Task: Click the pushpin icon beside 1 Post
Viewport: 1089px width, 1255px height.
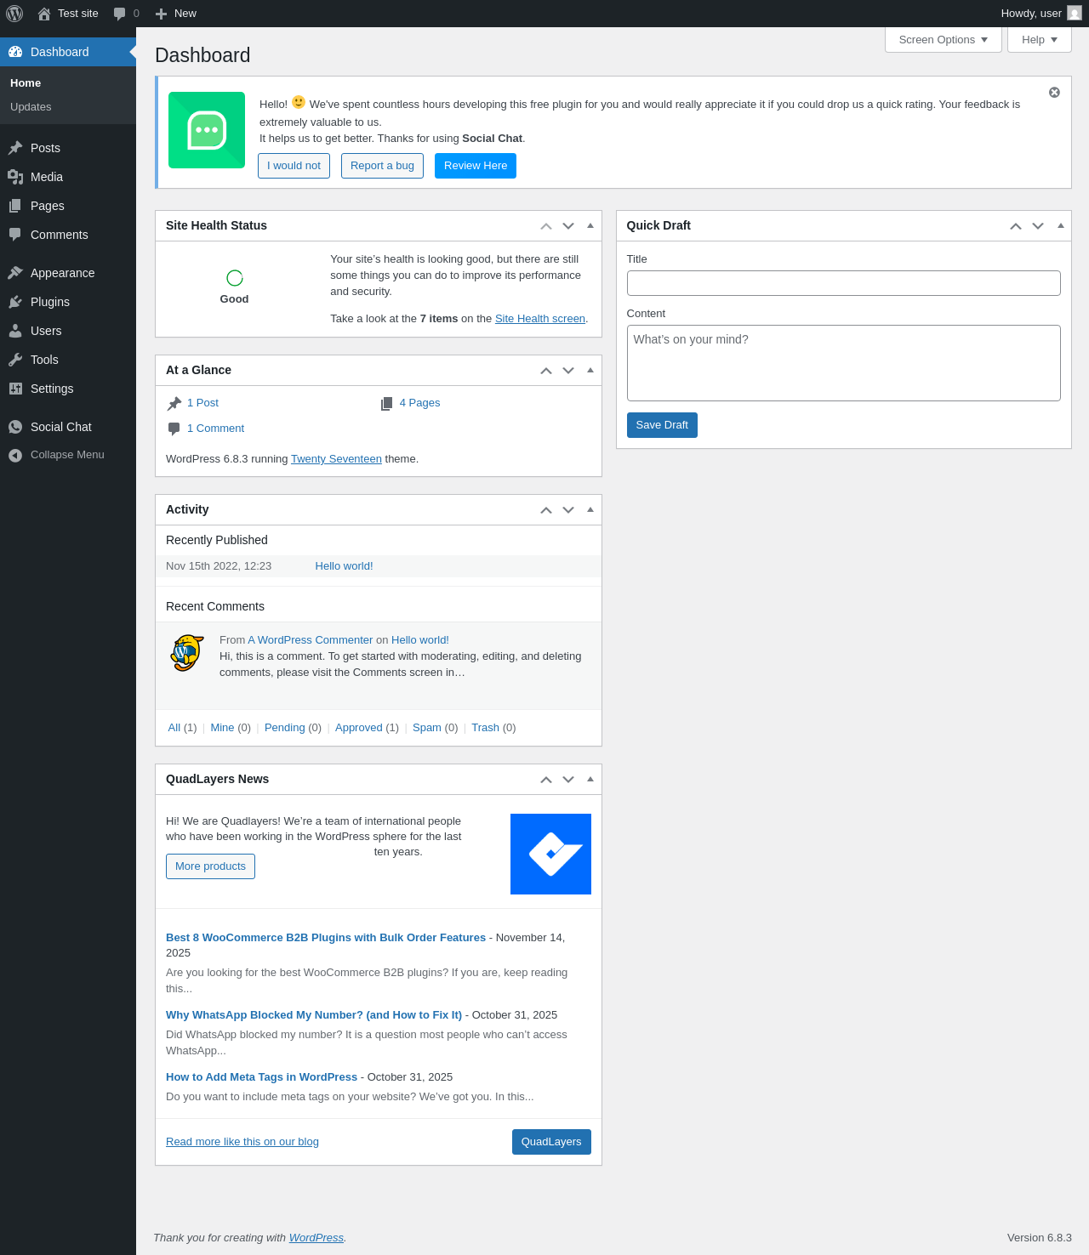Action: click(174, 403)
